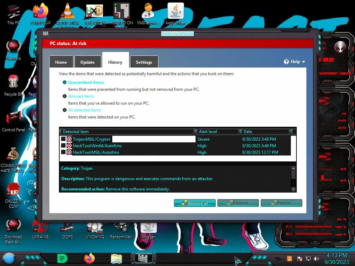
Task: Open the volume speaker tray icon
Action: pos(316,259)
